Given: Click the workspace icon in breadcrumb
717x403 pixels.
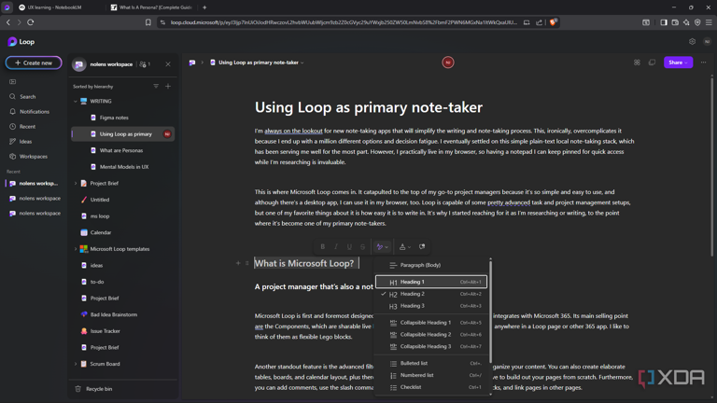Looking at the screenshot, I should [x=192, y=63].
